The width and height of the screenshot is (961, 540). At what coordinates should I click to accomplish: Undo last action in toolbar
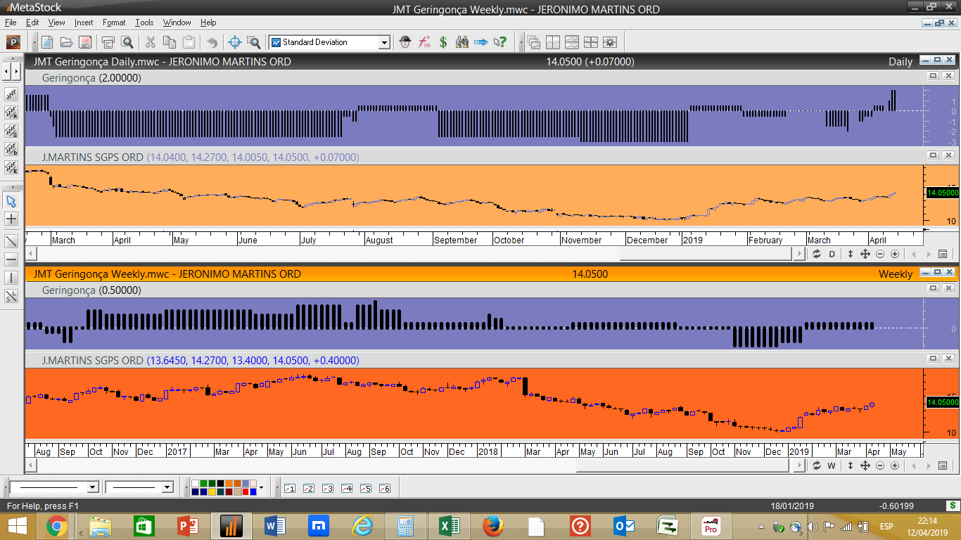(212, 42)
